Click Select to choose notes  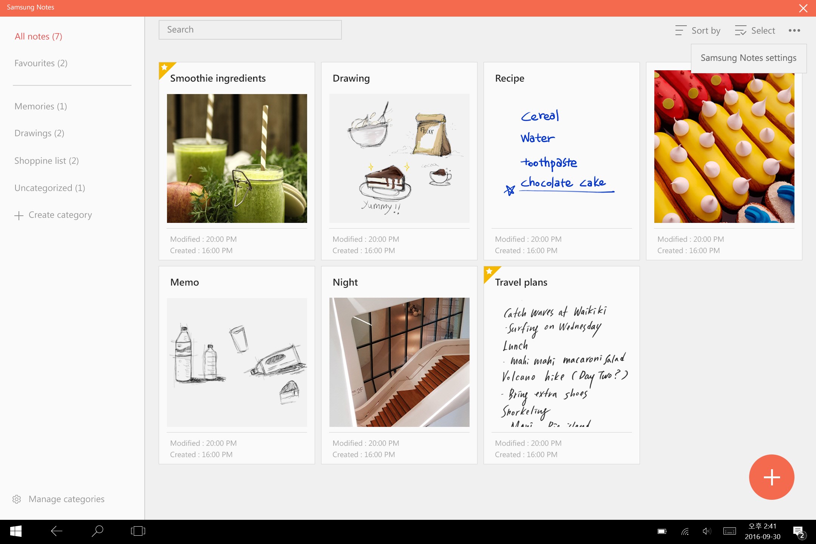(755, 31)
